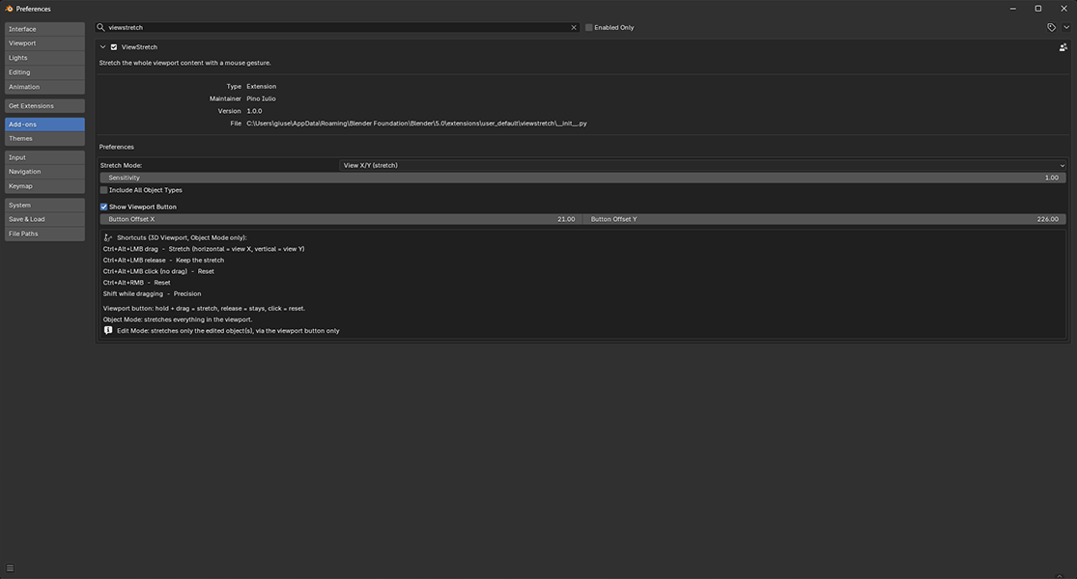The image size is (1077, 579).
Task: Uncheck Show Viewport Button
Action: [103, 207]
